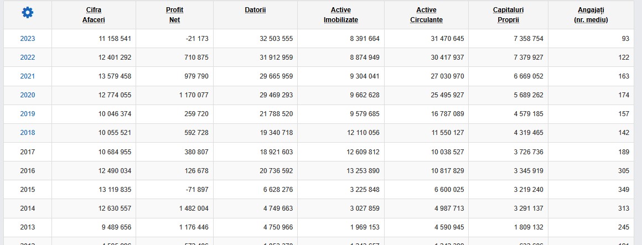Select debts value 21 788 520
The width and height of the screenshot is (642, 245).
(x=276, y=114)
